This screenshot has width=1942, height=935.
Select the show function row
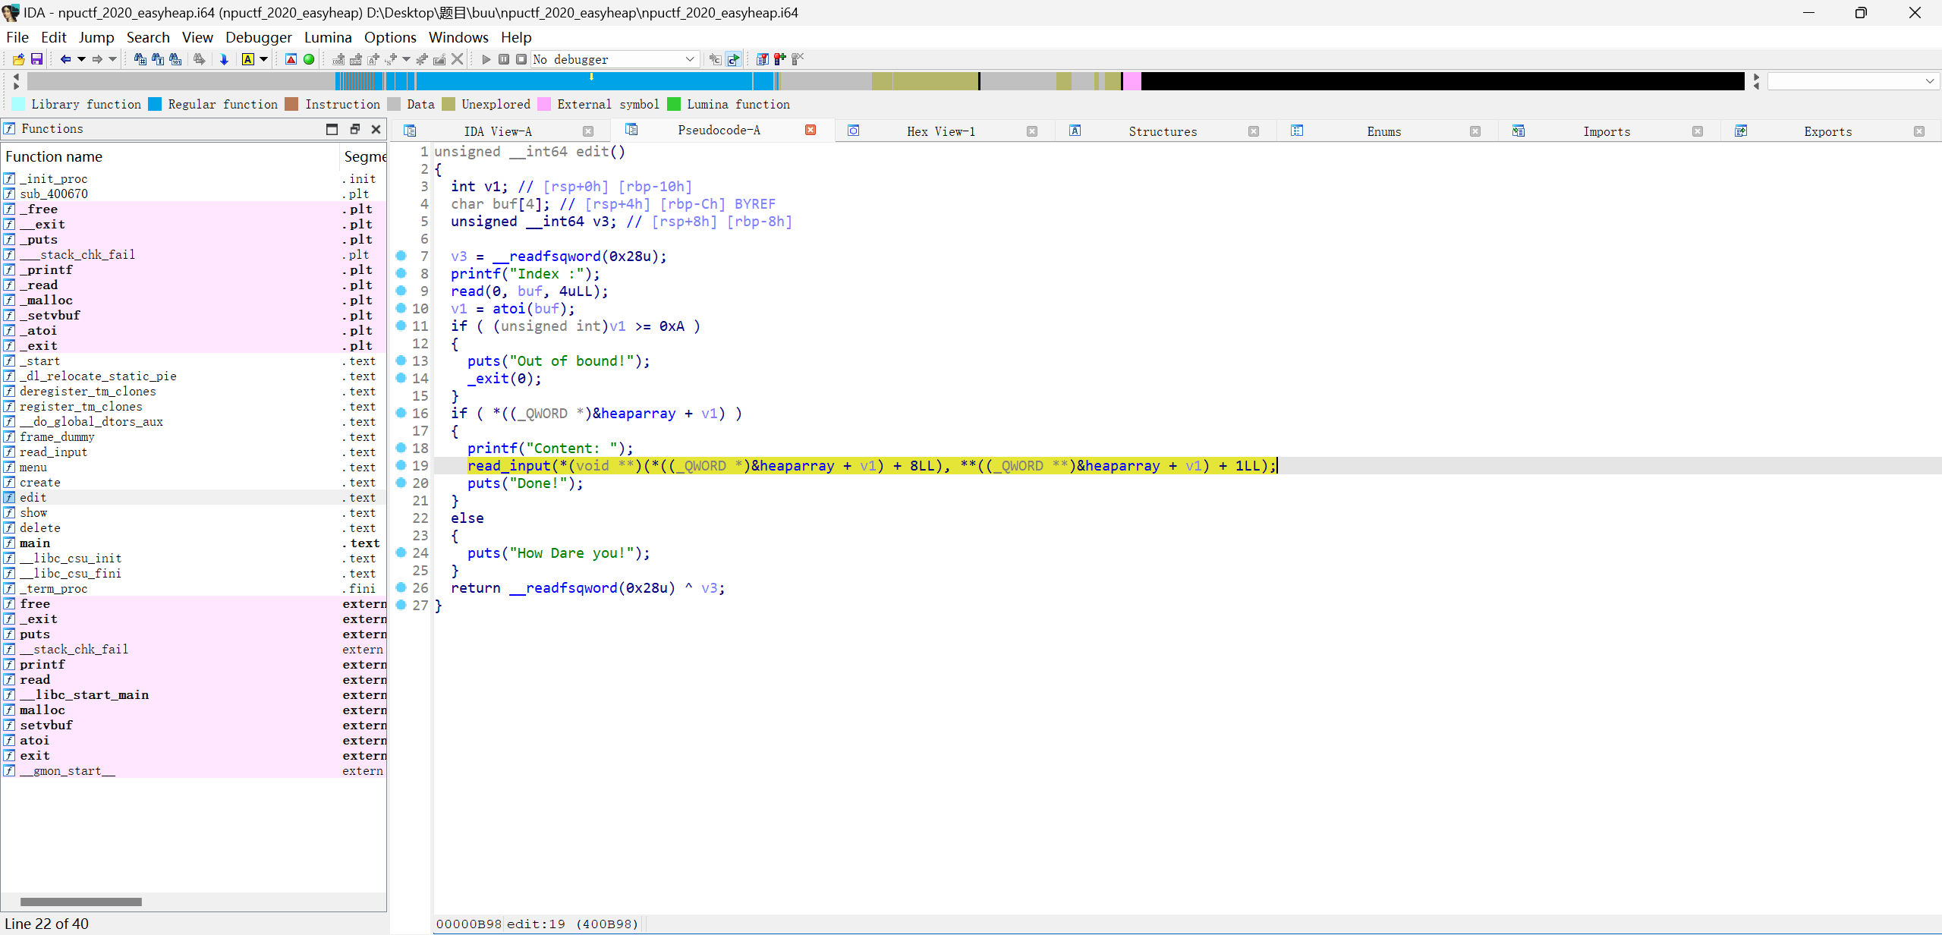[194, 512]
